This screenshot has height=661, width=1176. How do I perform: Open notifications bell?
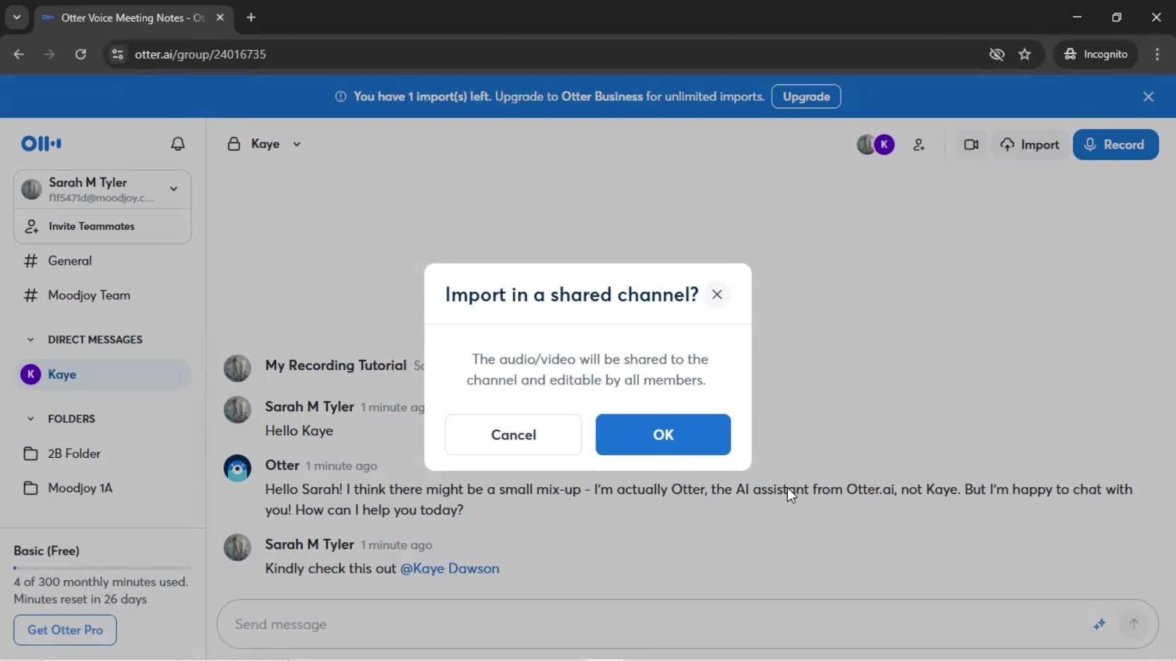[x=178, y=144]
